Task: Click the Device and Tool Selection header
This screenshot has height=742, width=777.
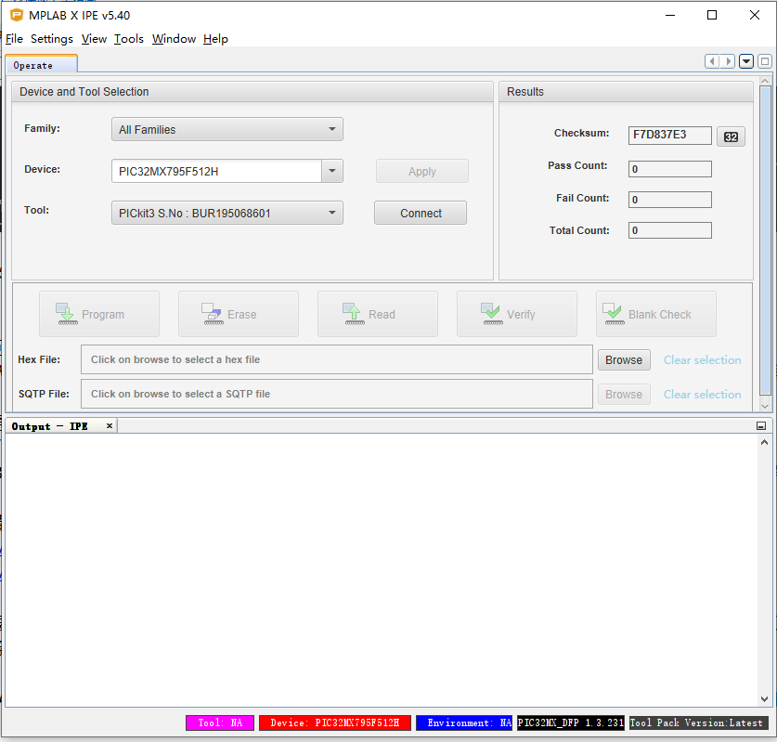Action: [253, 92]
